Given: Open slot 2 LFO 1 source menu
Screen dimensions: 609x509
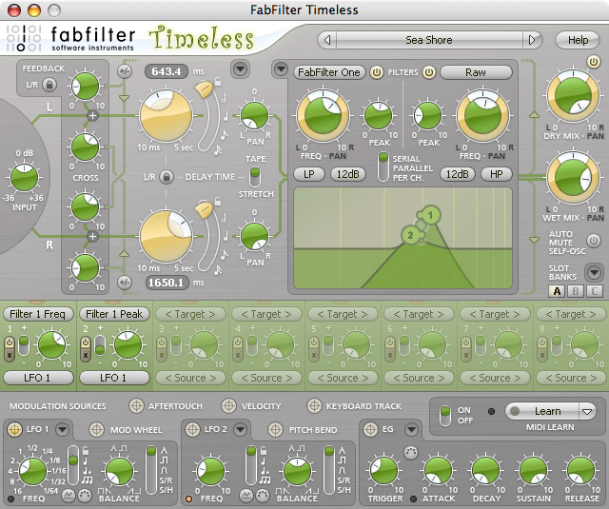Looking at the screenshot, I should [114, 378].
